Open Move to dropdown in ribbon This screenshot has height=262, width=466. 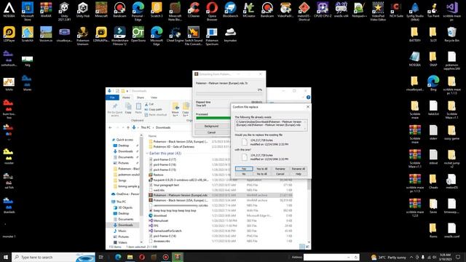tap(175, 109)
